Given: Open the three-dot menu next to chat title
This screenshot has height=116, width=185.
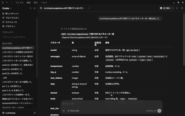Looking at the screenshot, I should click(89, 8).
